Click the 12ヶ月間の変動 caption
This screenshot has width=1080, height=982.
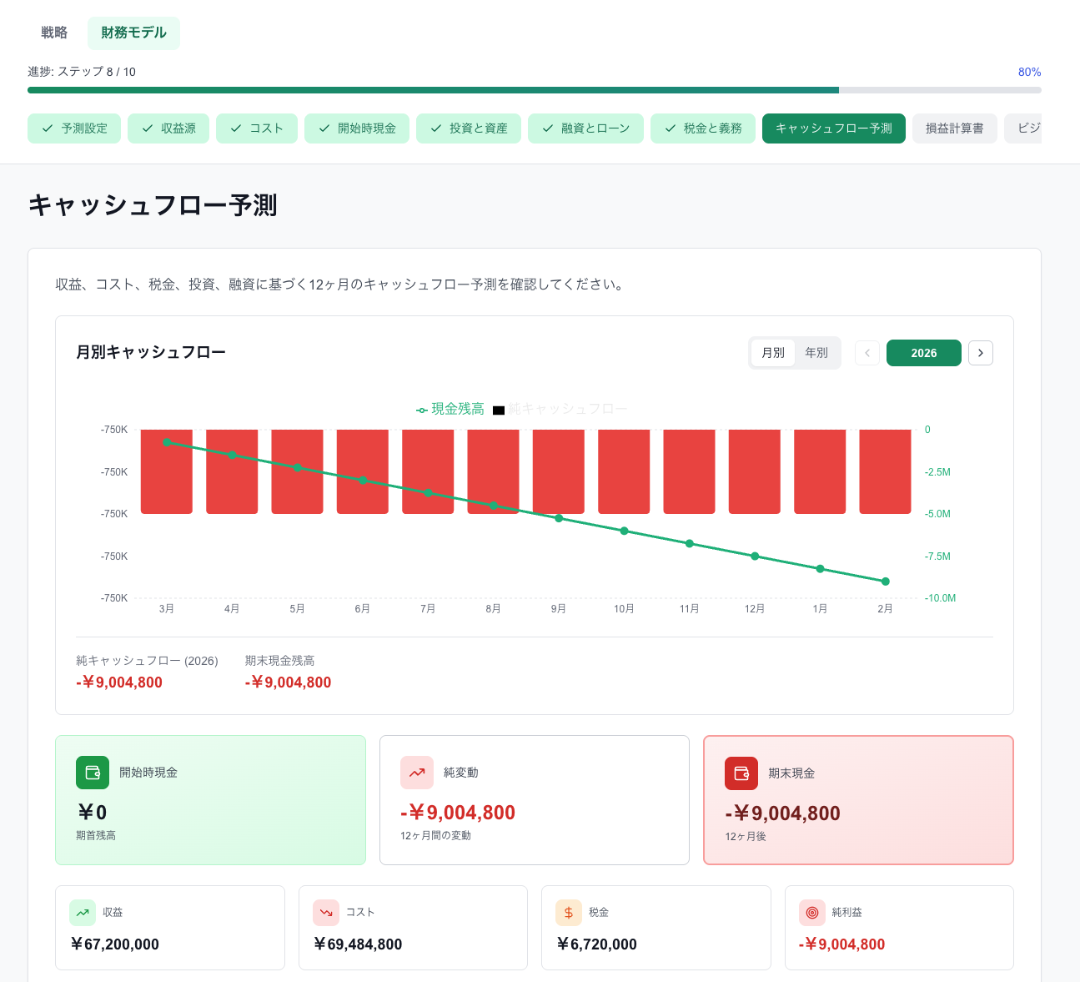point(435,835)
